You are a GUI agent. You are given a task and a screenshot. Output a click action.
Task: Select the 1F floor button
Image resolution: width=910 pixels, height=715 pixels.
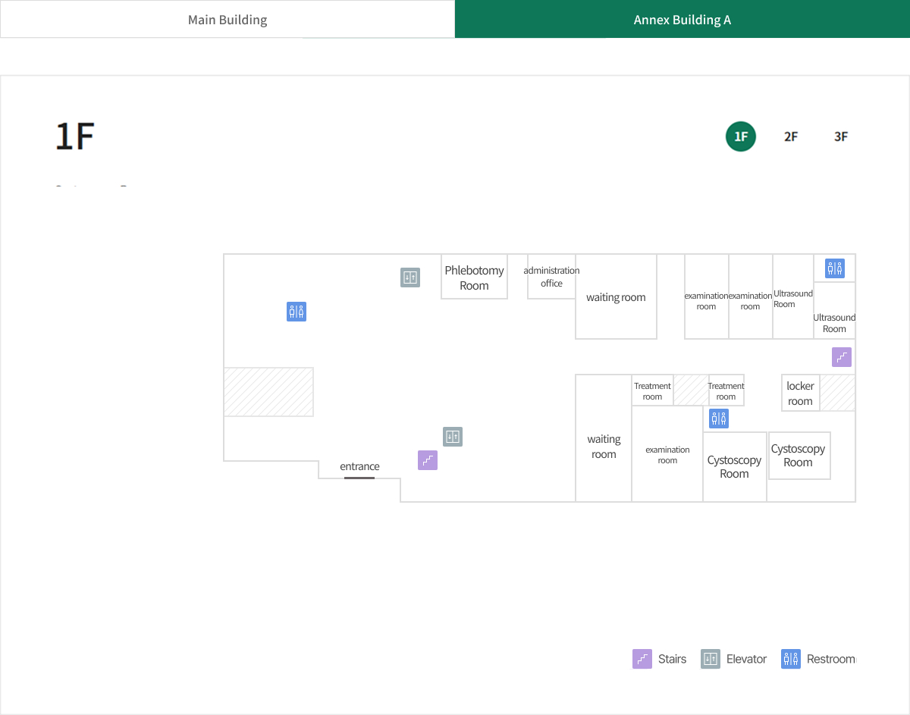(741, 136)
